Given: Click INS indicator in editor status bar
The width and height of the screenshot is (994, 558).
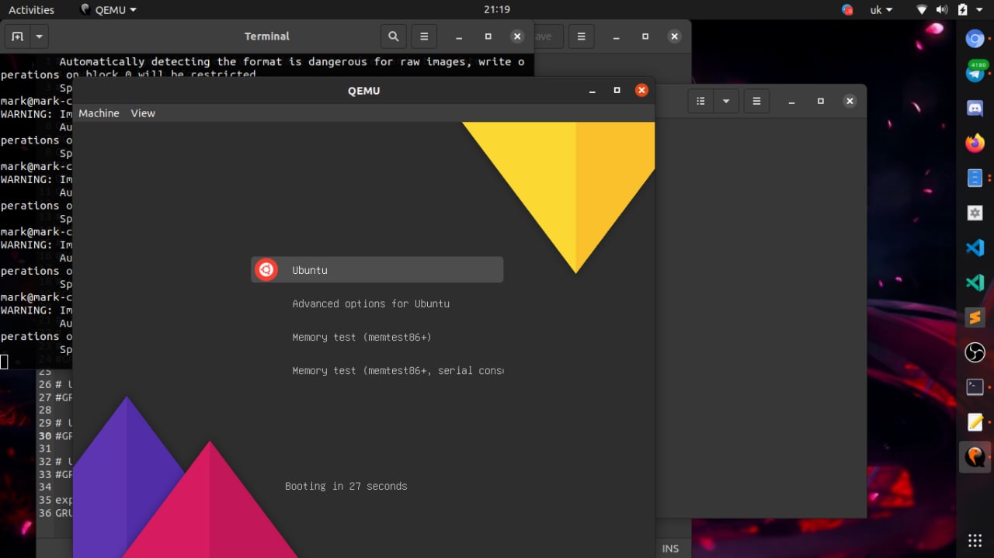Looking at the screenshot, I should click(x=670, y=548).
